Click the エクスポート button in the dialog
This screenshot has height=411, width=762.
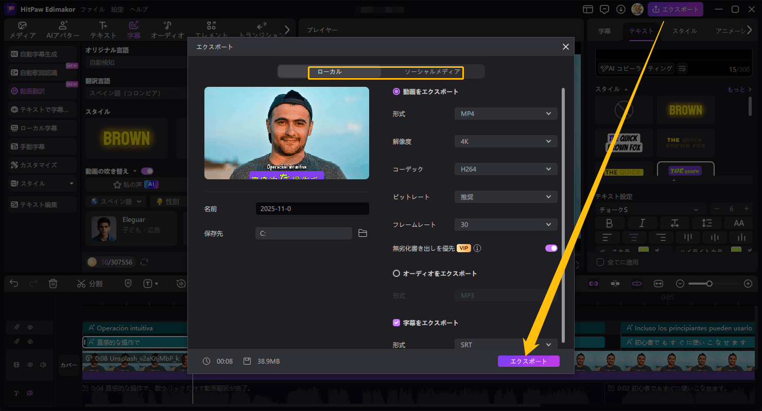tap(528, 361)
